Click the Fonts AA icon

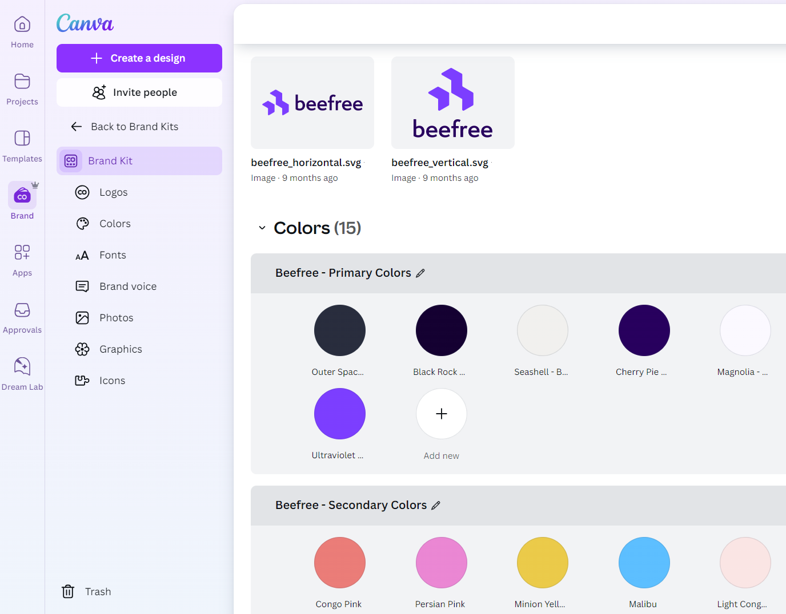click(x=82, y=255)
